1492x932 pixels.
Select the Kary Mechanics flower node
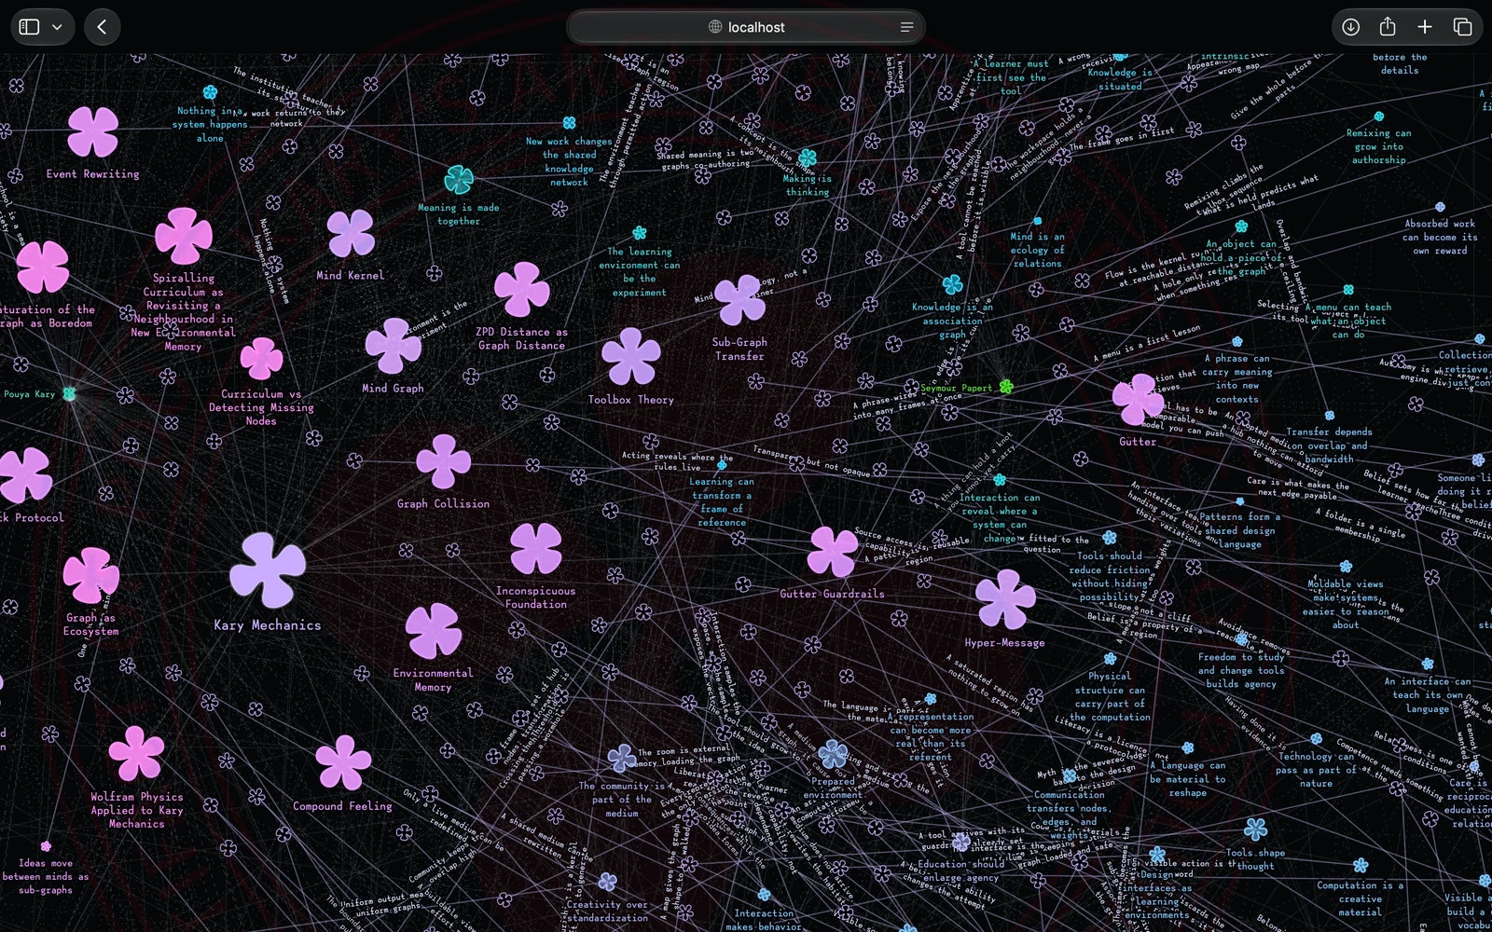268,569
